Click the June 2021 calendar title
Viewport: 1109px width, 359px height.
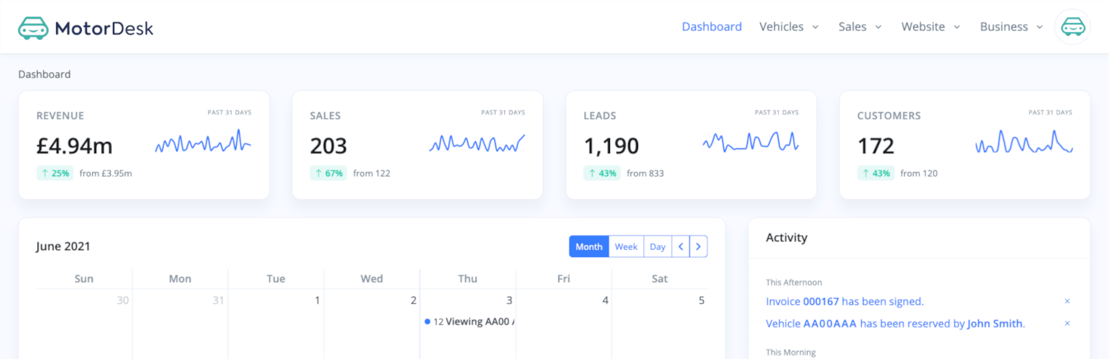63,246
